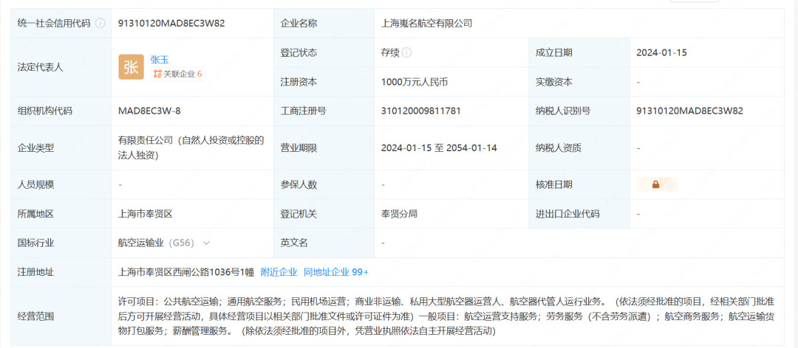Open 同地址企业 99+ link
The width and height of the screenshot is (798, 348).
[335, 272]
